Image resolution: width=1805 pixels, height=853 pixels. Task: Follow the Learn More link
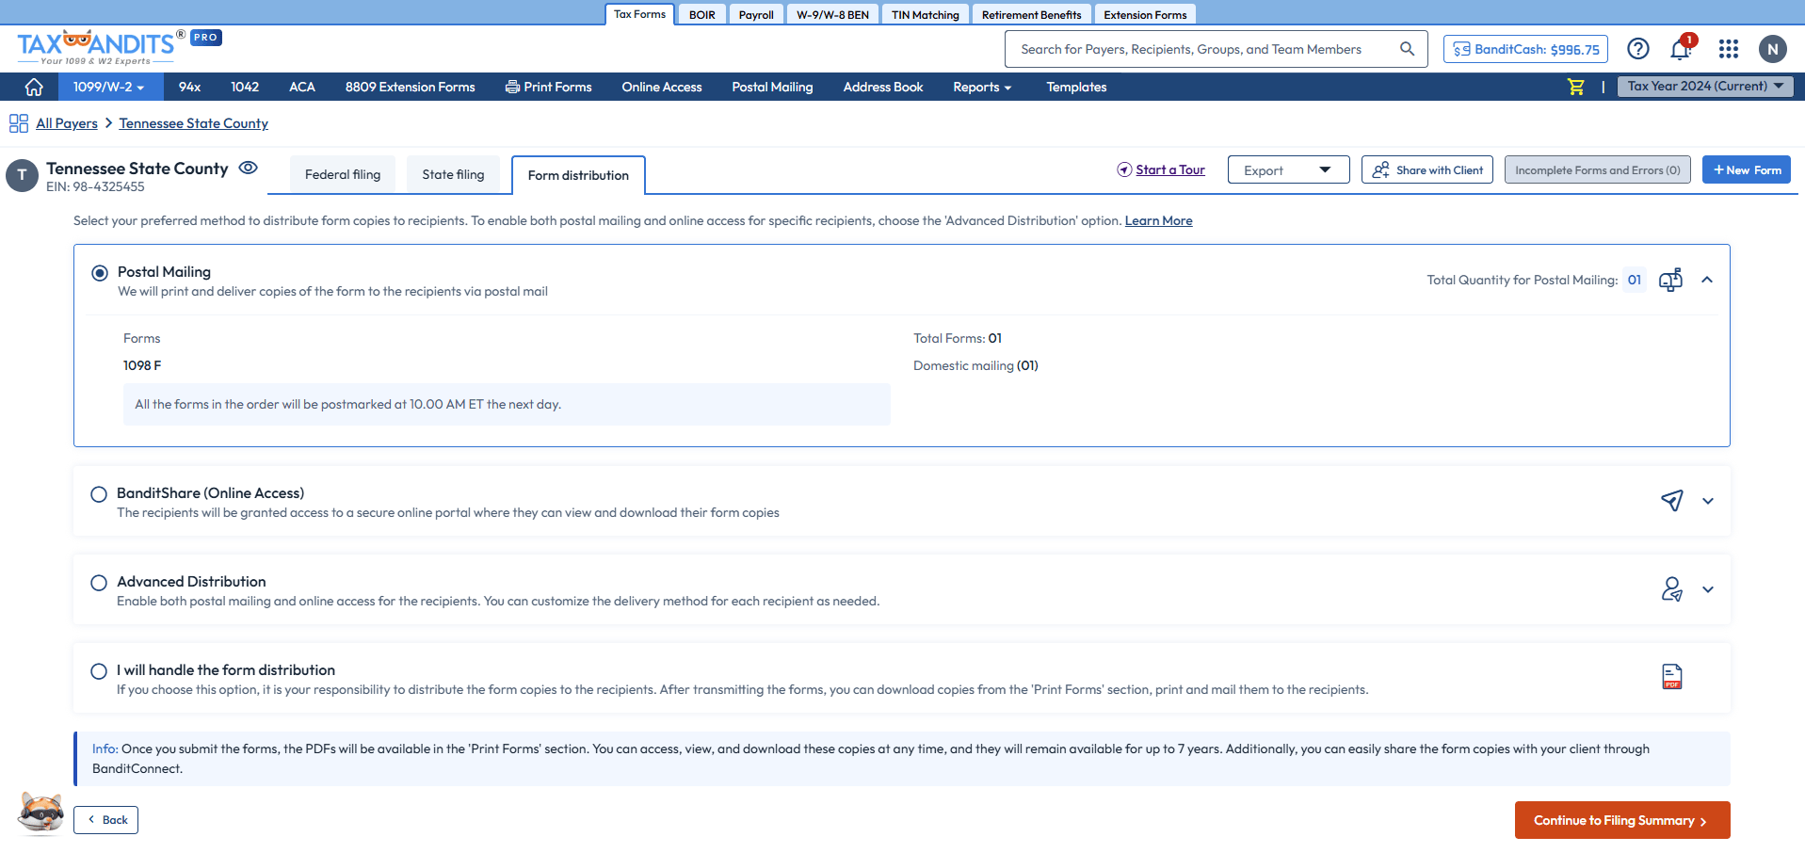click(1158, 221)
